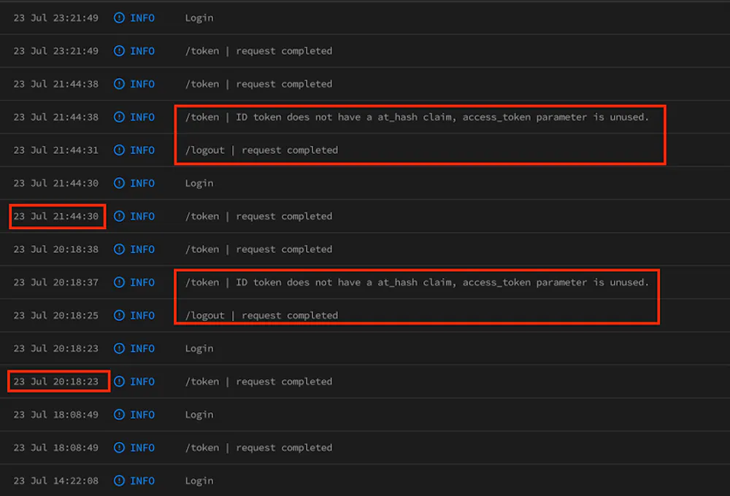Screen dimensions: 730x496
Task: Click the info icon on the 21:44:38 /token request completed row
Action: 119,84
